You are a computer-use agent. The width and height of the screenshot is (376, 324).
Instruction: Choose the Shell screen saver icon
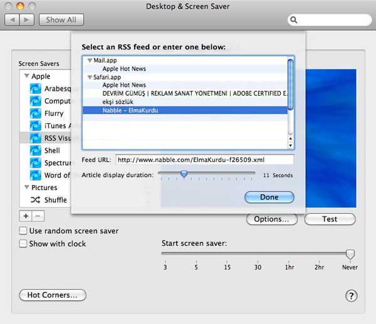[x=36, y=151]
